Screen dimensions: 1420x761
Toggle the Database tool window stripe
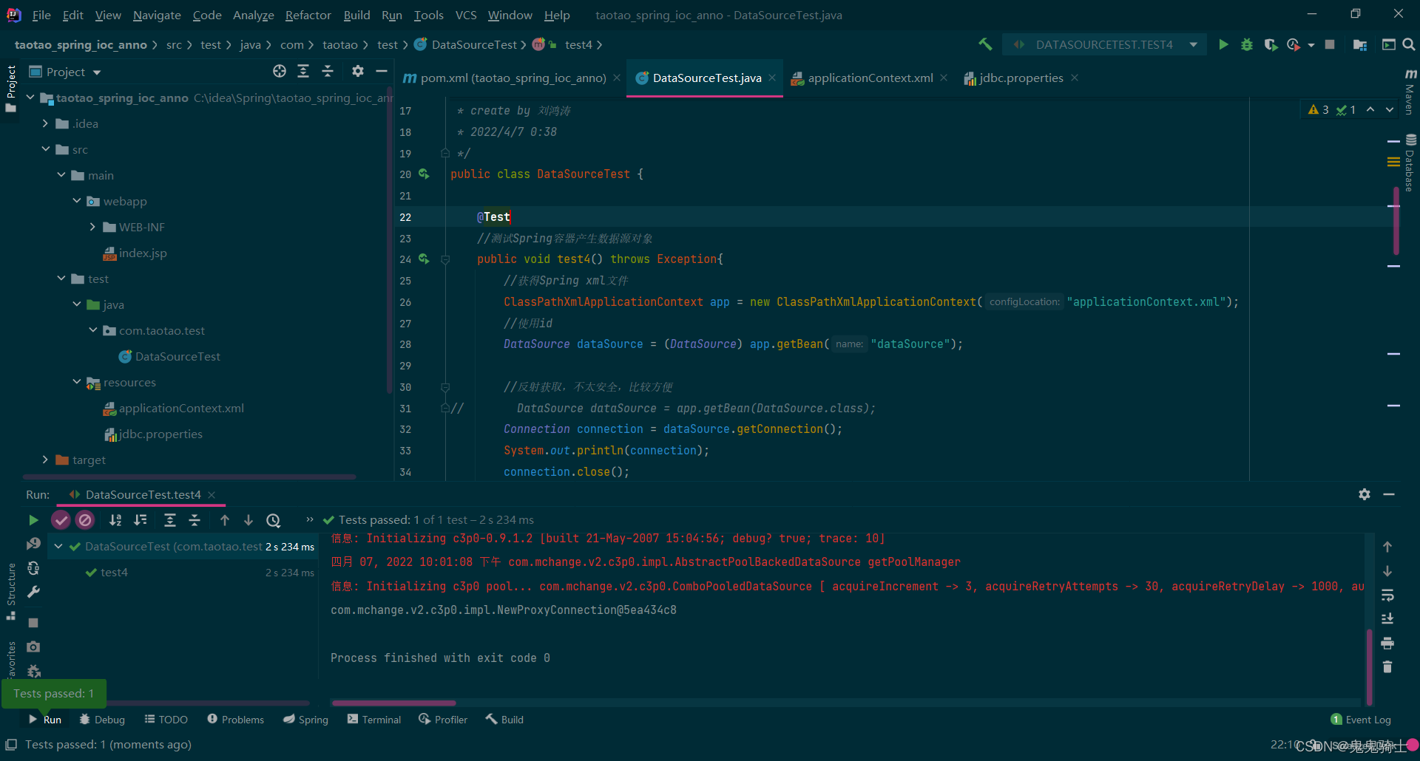click(x=1410, y=163)
